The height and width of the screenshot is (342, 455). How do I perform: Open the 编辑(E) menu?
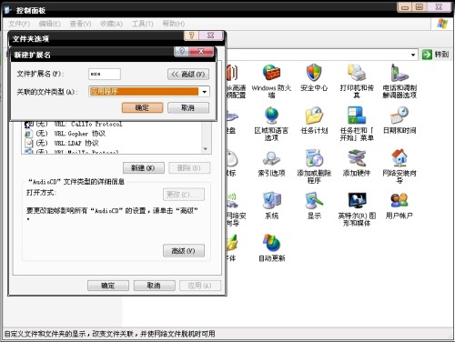pos(50,24)
